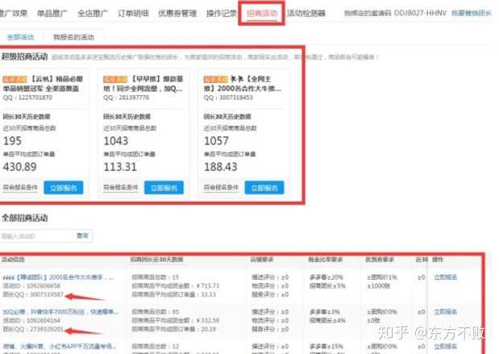Go to the 优惠券管理 tab
The image size is (499, 354).
(x=177, y=14)
